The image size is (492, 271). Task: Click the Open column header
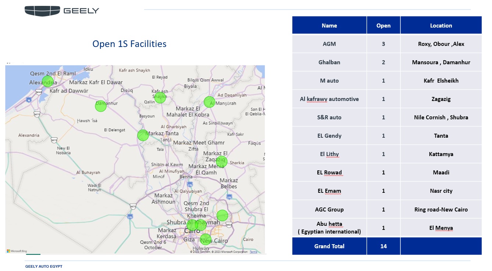tap(384, 25)
